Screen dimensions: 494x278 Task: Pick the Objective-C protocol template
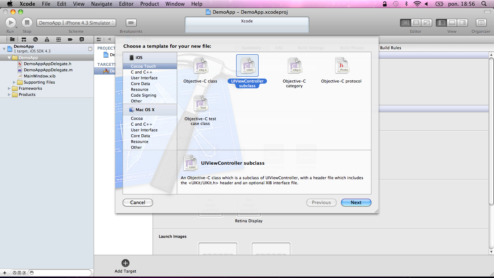click(341, 66)
